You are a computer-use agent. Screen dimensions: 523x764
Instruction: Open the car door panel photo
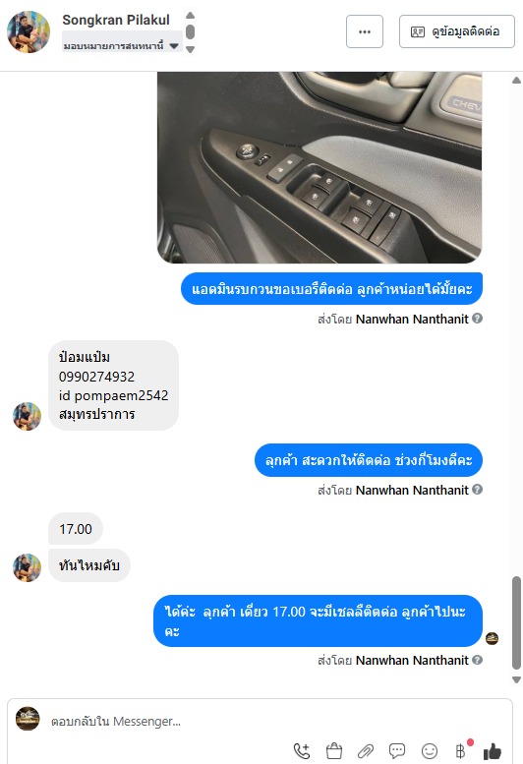pyautogui.click(x=320, y=167)
